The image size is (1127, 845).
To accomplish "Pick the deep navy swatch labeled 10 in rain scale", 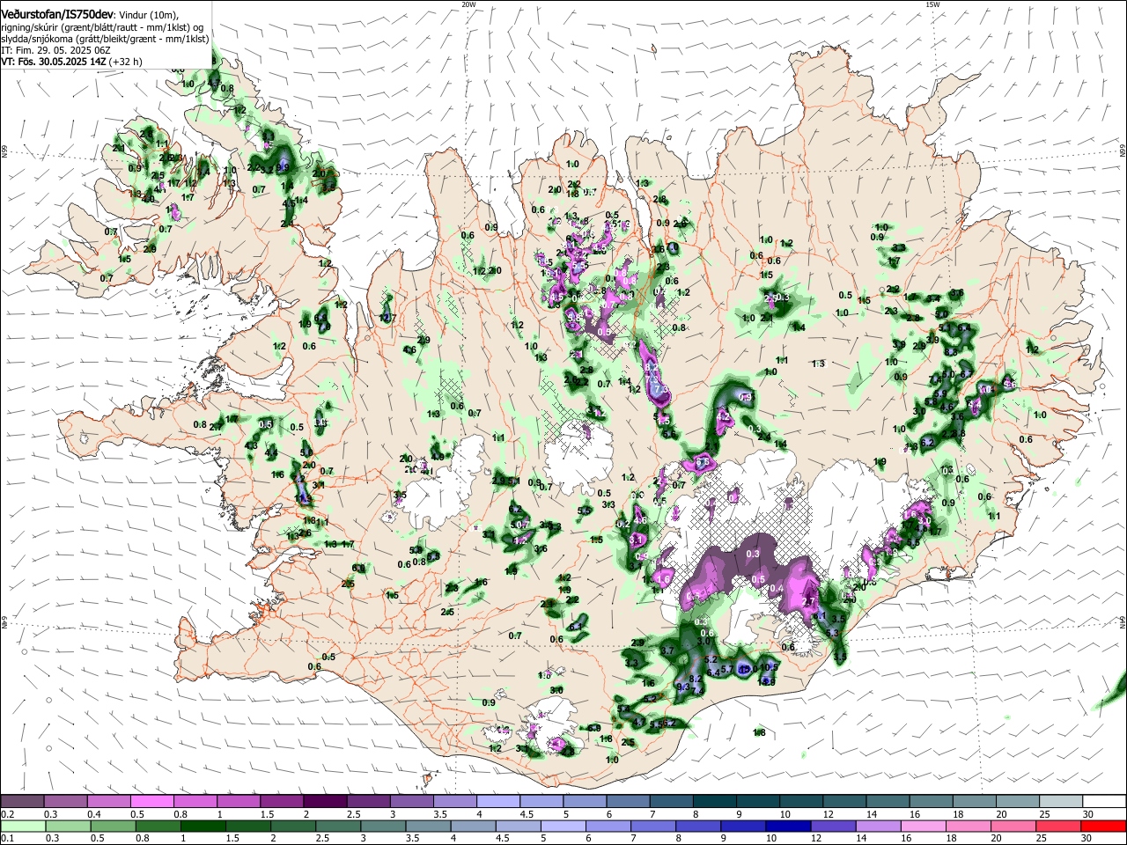I will pyautogui.click(x=787, y=827).
